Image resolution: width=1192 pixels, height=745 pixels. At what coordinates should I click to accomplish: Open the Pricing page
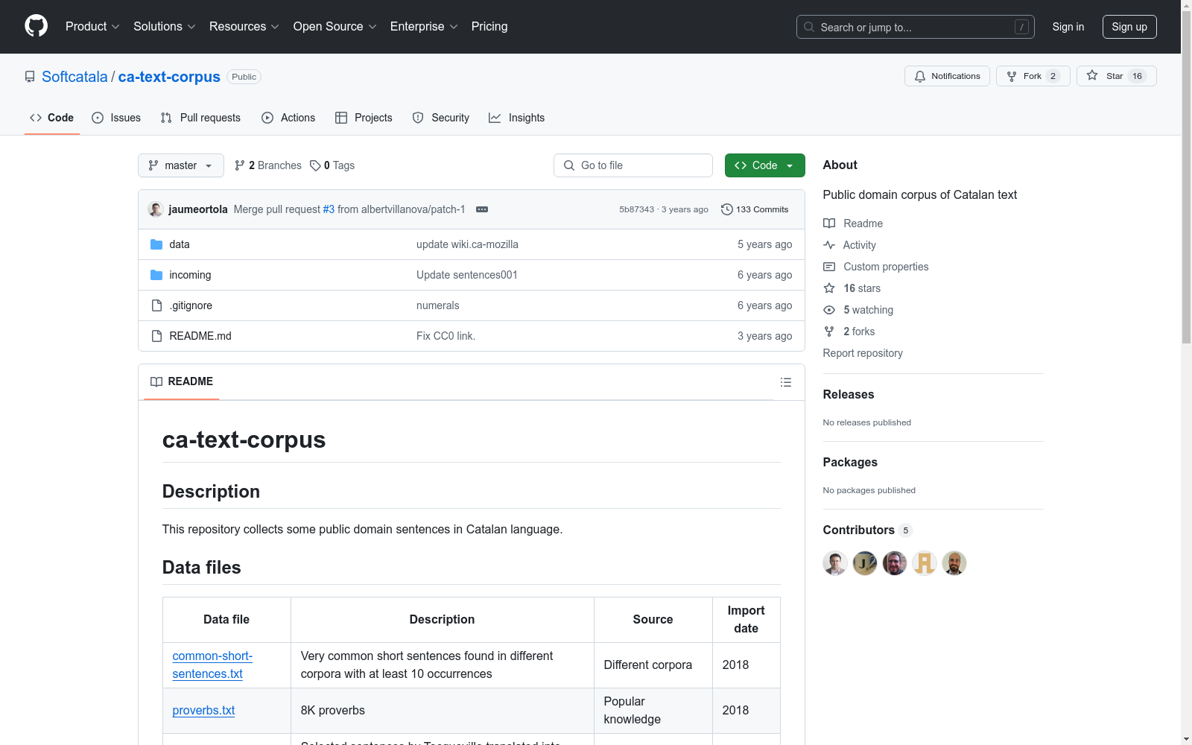pos(489,27)
